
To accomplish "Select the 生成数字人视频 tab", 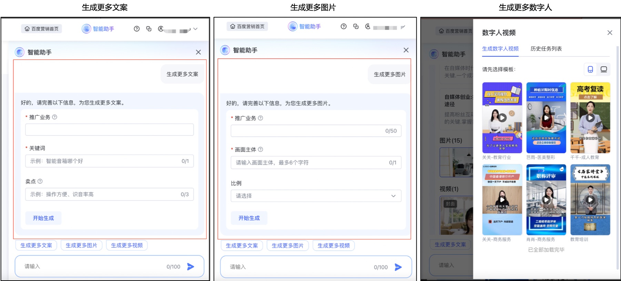I will [x=500, y=49].
